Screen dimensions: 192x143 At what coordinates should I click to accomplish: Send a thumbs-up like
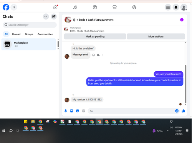pos(183,111)
